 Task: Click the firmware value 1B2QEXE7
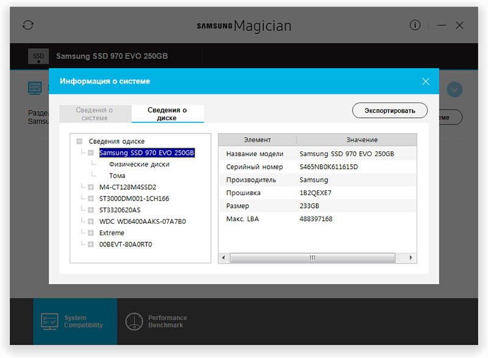tap(315, 193)
